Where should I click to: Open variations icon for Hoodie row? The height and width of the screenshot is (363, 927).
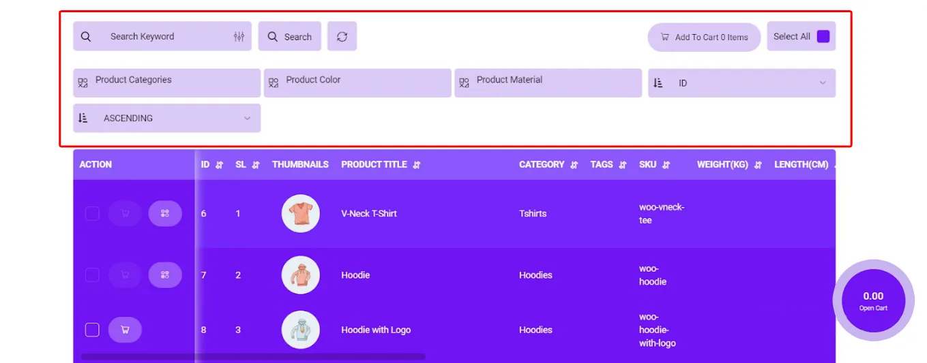(x=165, y=275)
